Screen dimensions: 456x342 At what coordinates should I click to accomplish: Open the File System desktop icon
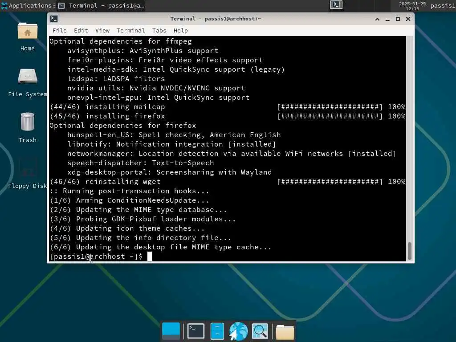(x=27, y=82)
